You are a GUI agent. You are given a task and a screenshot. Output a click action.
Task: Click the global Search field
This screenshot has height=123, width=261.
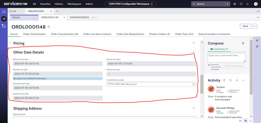(x=208, y=4)
